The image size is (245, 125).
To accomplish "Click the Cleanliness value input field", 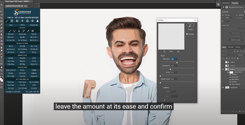I will pyautogui.click(x=173, y=65).
